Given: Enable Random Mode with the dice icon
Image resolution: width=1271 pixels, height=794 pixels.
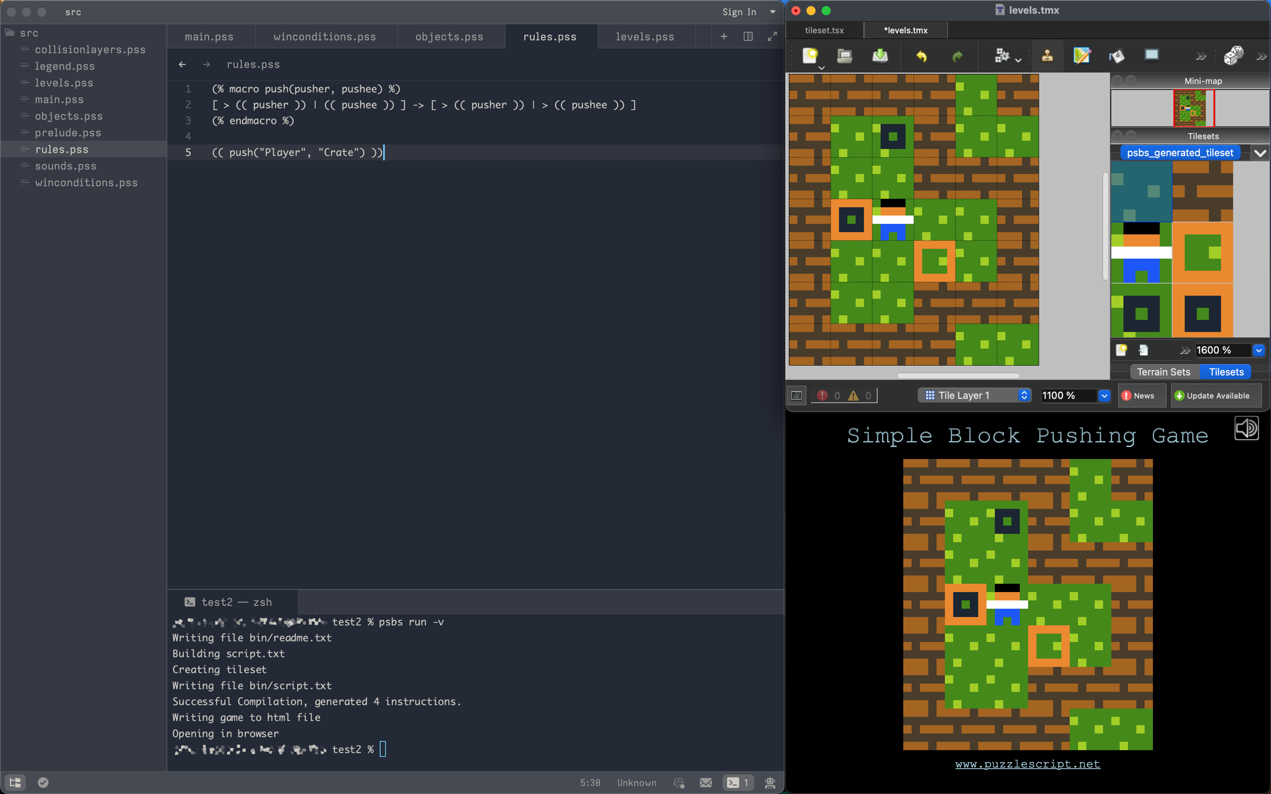Looking at the screenshot, I should pyautogui.click(x=1234, y=55).
